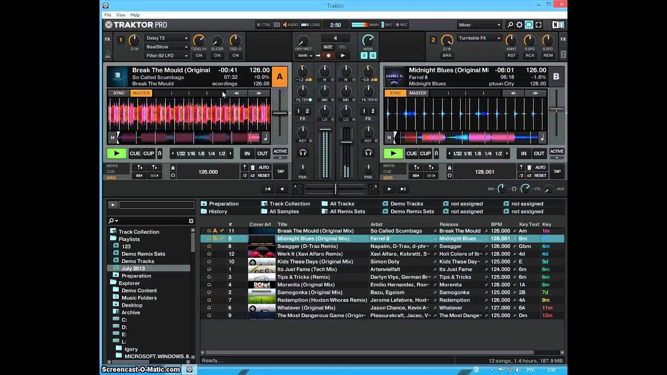The image size is (667, 375).
Task: Lock the BPM with padlock icon on Deck A
Action: [173, 168]
